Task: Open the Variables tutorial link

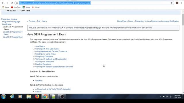Action: [x=39, y=81]
